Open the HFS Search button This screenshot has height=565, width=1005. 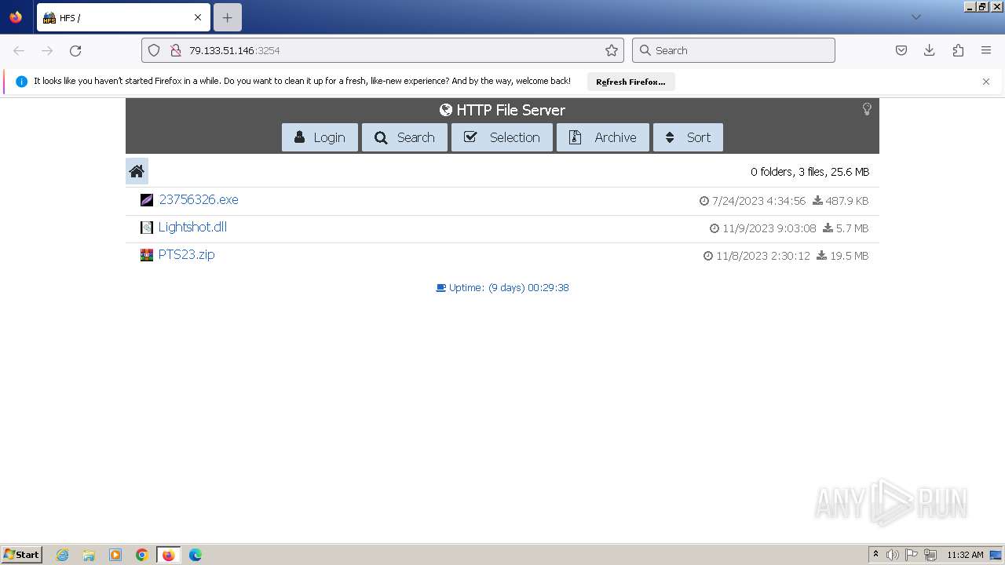[404, 137]
